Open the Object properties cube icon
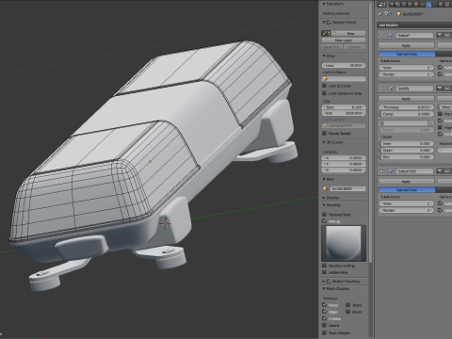 point(416,4)
